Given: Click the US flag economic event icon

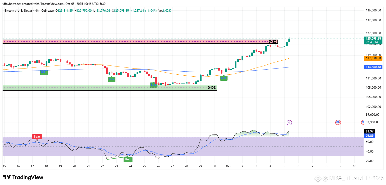Looking at the screenshot, I should (338, 123).
